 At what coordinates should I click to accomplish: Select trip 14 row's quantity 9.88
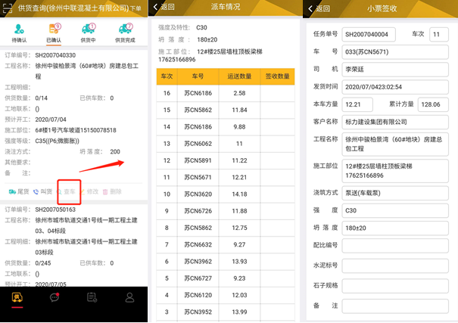[x=239, y=127]
